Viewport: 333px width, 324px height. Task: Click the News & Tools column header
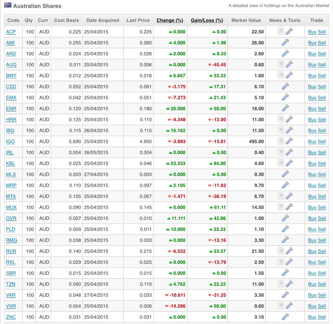(285, 20)
